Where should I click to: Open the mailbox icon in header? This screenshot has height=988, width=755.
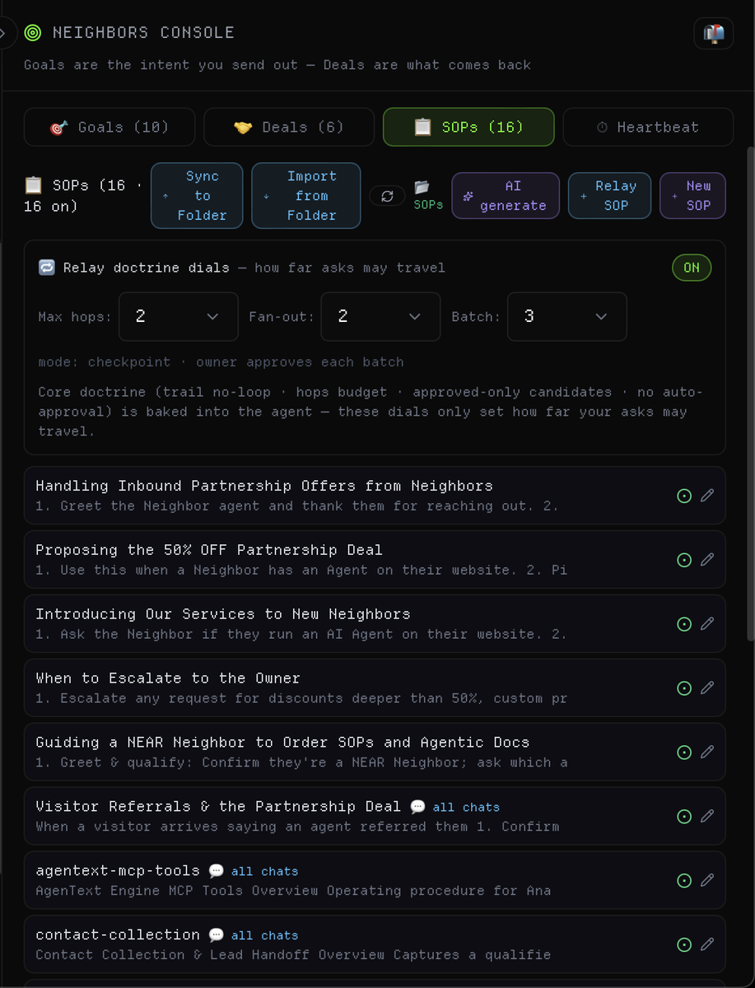[714, 34]
